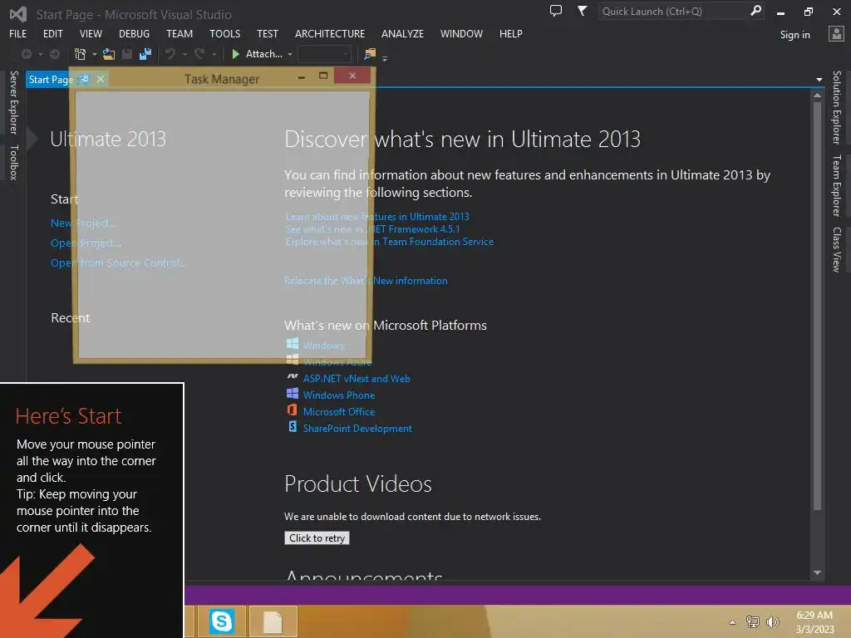The image size is (851, 638).
Task: Open the TEST menu
Action: click(267, 33)
